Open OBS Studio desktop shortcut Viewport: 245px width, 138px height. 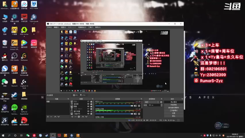(14, 57)
